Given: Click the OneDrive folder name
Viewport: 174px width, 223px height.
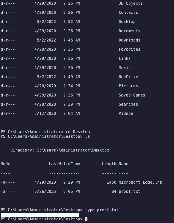Looking at the screenshot, I should pyautogui.click(x=128, y=77).
